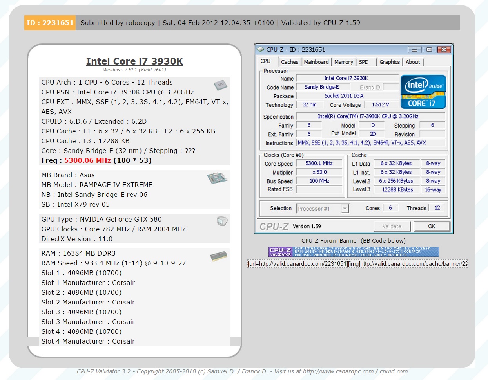Click the CPU-Z title bar app icon
This screenshot has width=488, height=380.
pyautogui.click(x=260, y=50)
